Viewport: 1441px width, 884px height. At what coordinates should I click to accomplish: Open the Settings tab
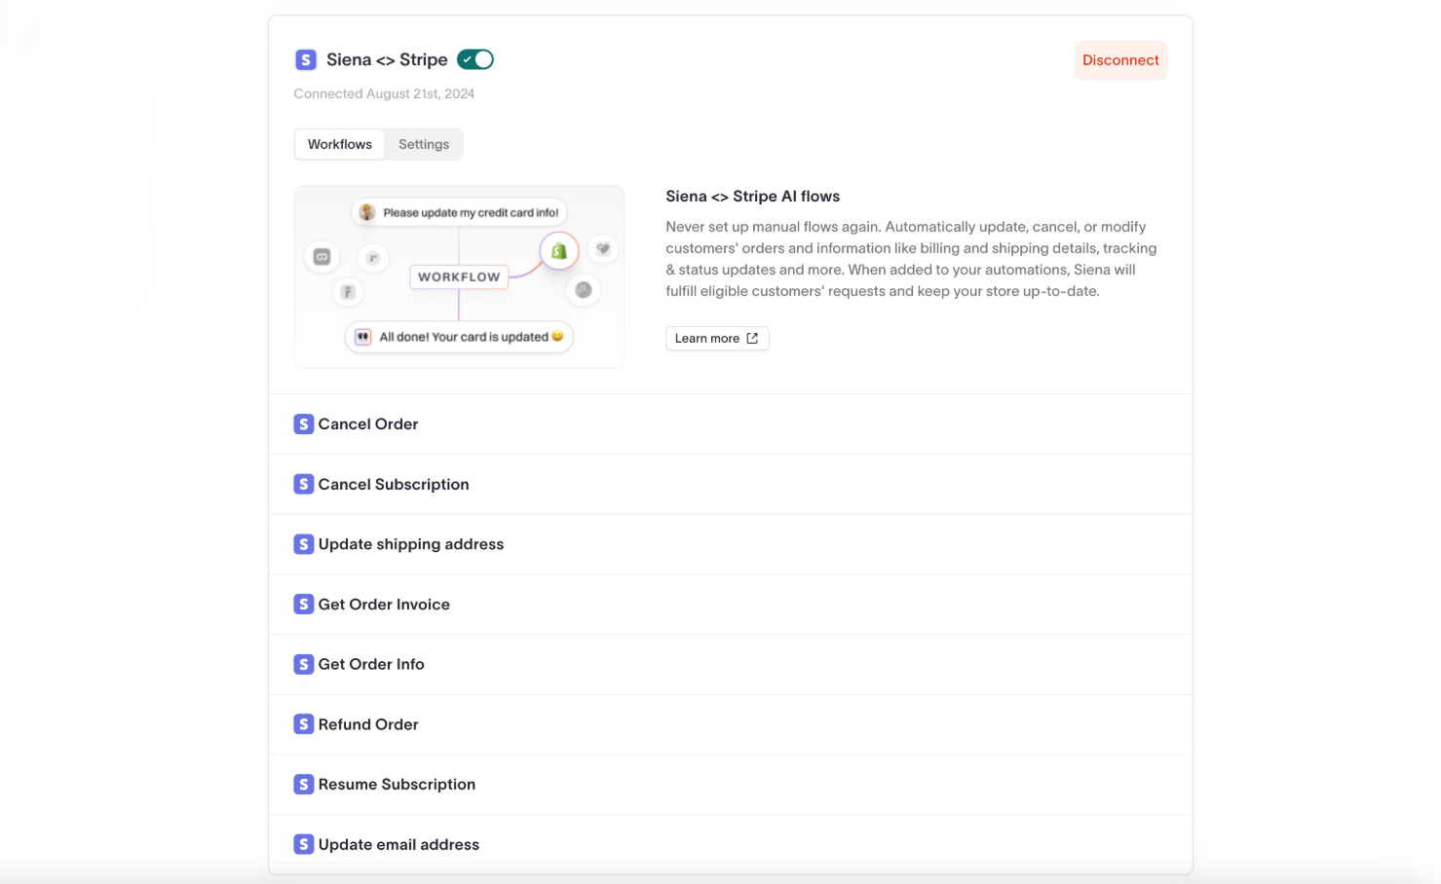(424, 144)
